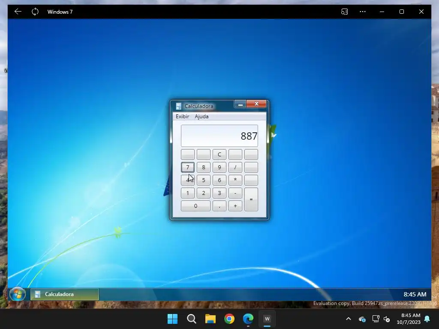
Task: Click the equals (=) key
Action: pos(251,200)
